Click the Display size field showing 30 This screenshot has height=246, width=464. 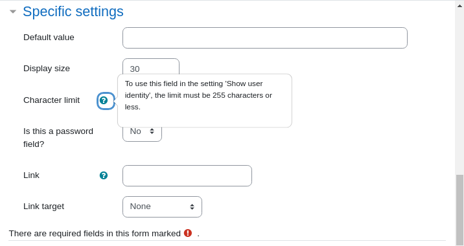click(x=151, y=67)
